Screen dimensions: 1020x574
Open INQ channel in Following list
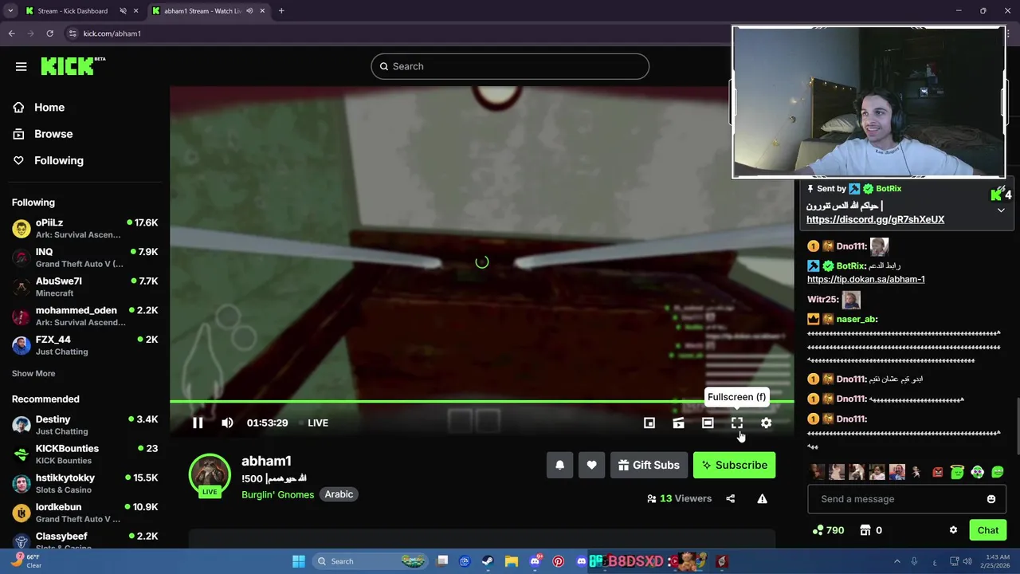pos(84,258)
